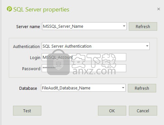Screen dimensions: 164x125
Task: Click the 'Password' label
Action: tap(31, 69)
